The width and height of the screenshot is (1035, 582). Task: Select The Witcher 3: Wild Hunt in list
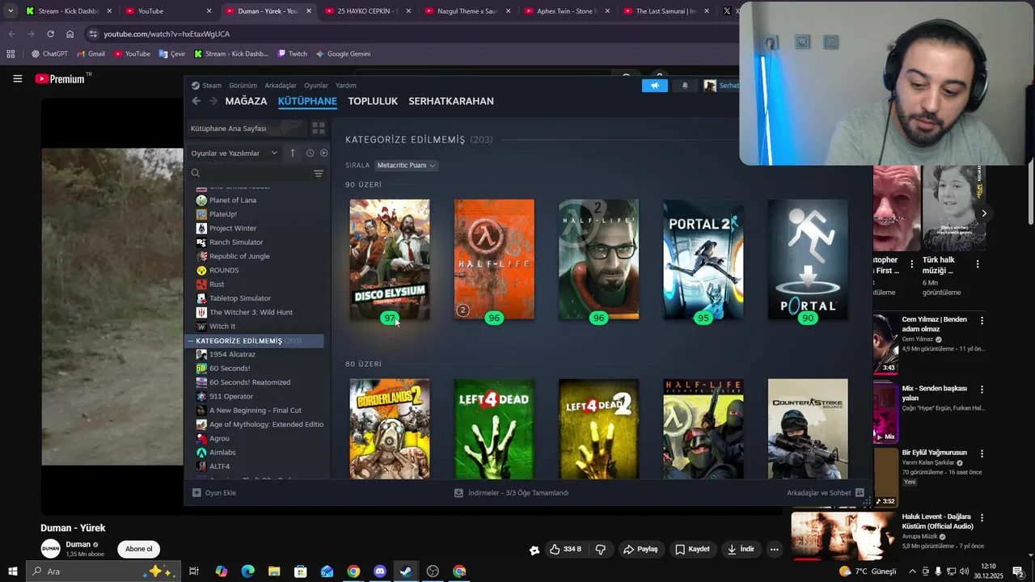tap(251, 312)
